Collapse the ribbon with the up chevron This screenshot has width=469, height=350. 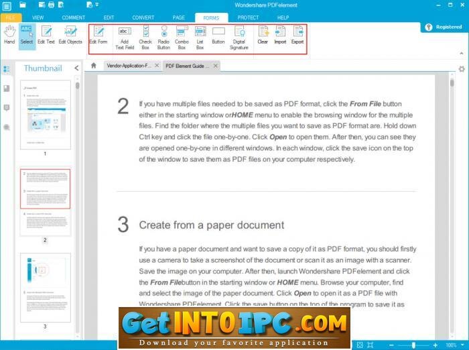click(x=461, y=53)
